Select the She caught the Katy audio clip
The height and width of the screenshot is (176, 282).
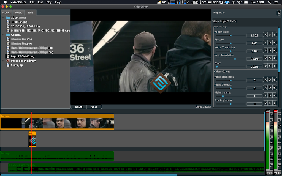(x=136, y=168)
